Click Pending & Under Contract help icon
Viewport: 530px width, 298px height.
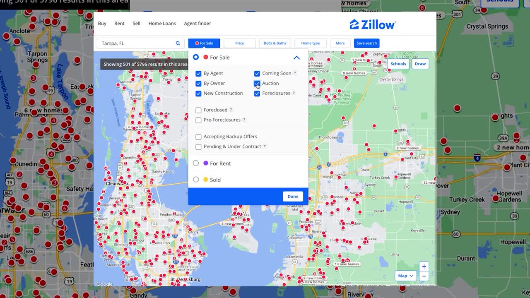point(265,146)
